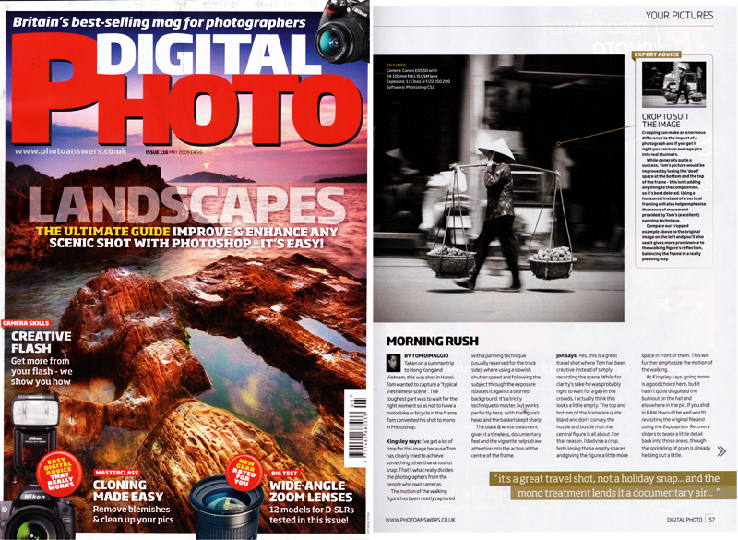Click the "EXPERT ADVICE" box label
The image size is (738, 540).
[x=657, y=54]
